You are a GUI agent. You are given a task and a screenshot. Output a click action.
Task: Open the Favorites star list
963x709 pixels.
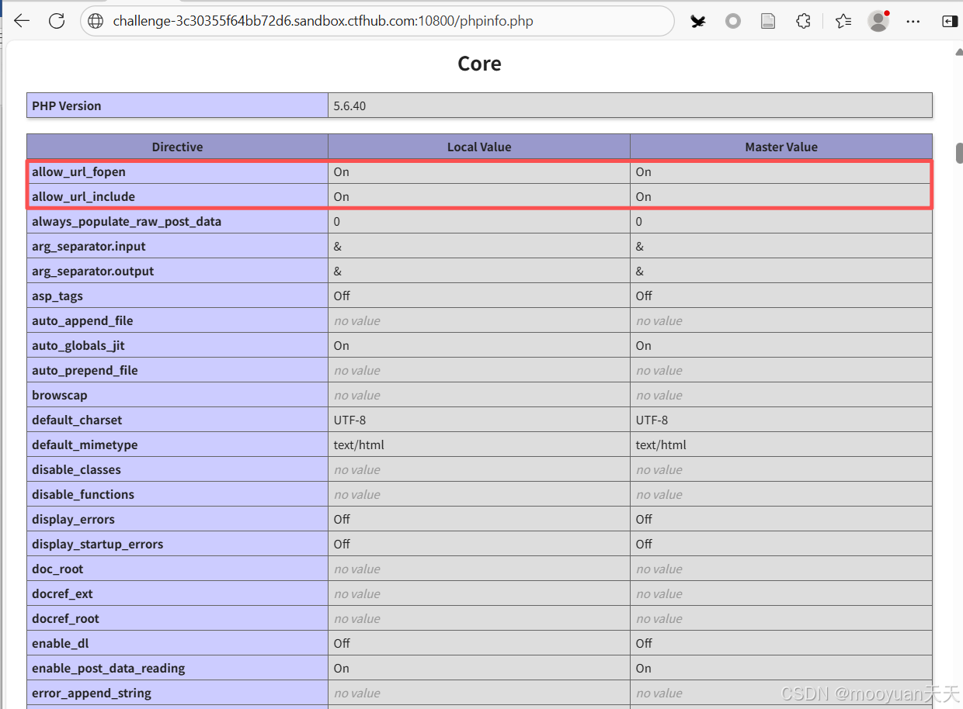[x=843, y=22]
